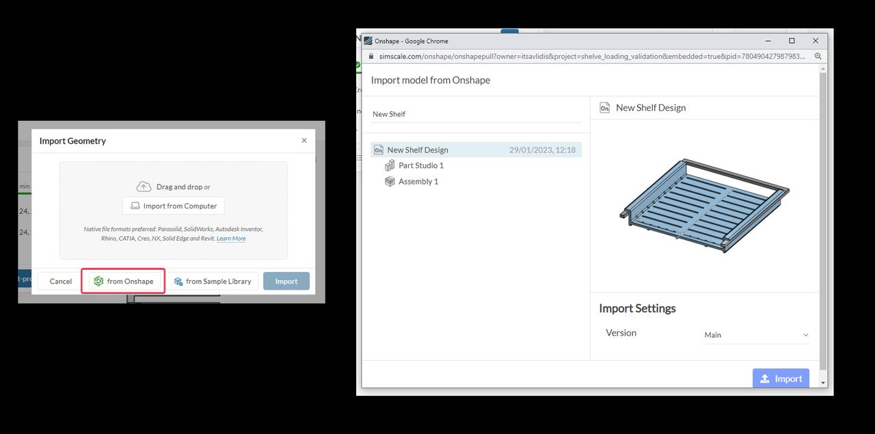Select the New Shelf Design document entry
The width and height of the screenshot is (875, 434).
pyautogui.click(x=417, y=149)
